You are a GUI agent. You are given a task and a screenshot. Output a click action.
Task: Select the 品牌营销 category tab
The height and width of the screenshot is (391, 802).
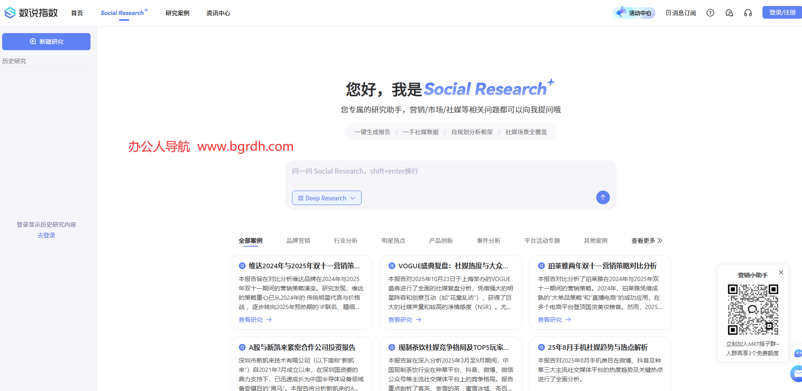[x=298, y=240]
